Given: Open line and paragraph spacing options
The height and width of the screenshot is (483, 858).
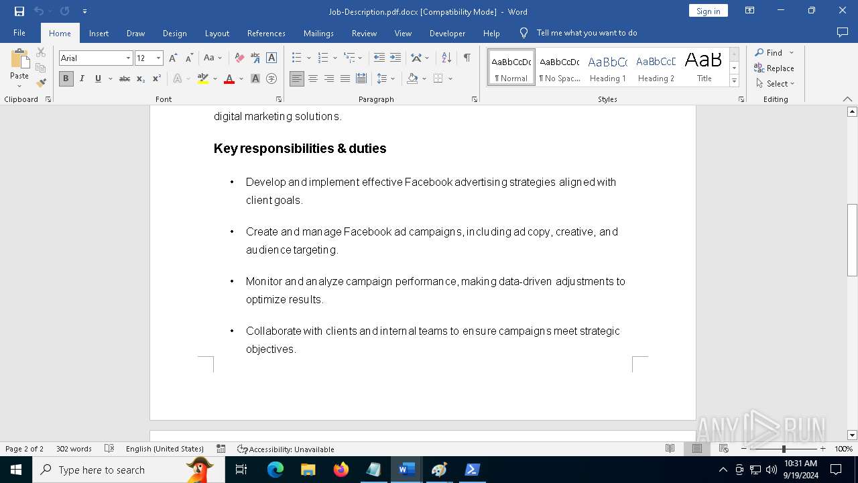Looking at the screenshot, I should [385, 78].
